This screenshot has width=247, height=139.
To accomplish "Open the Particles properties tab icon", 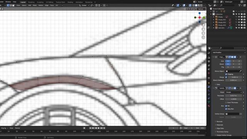I will coord(209,91).
